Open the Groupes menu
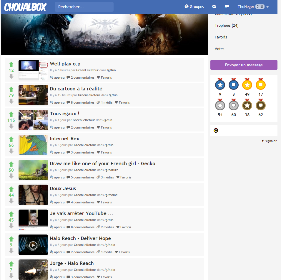The image size is (281, 280). [194, 7]
